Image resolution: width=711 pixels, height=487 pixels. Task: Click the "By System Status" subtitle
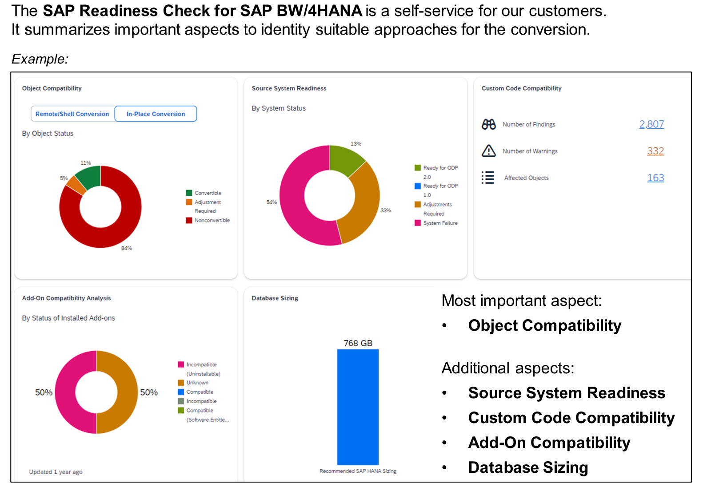click(279, 108)
